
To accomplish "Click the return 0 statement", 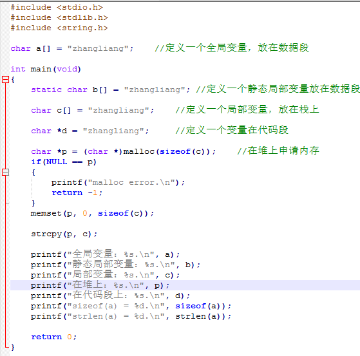I will click(53, 337).
